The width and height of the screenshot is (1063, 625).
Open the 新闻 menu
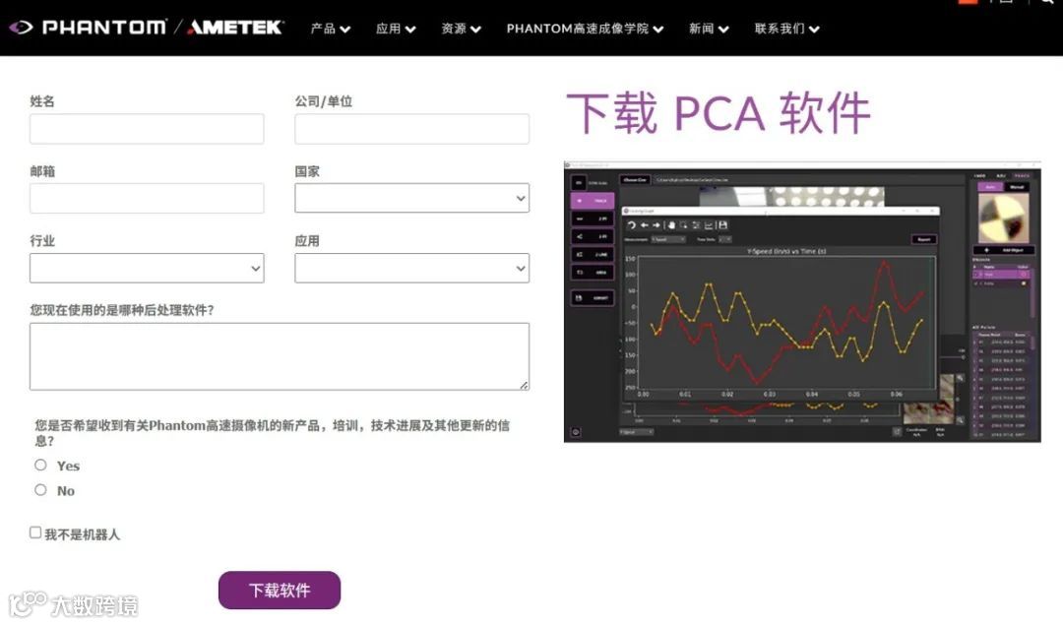coord(709,29)
